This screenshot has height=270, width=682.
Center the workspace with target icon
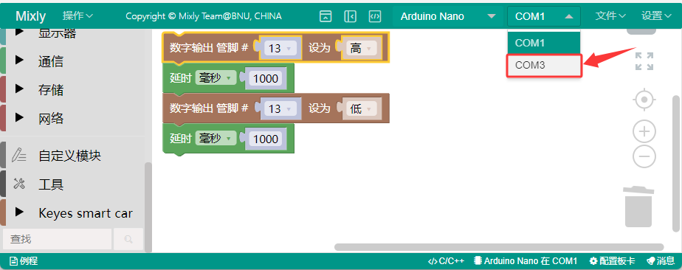[644, 100]
